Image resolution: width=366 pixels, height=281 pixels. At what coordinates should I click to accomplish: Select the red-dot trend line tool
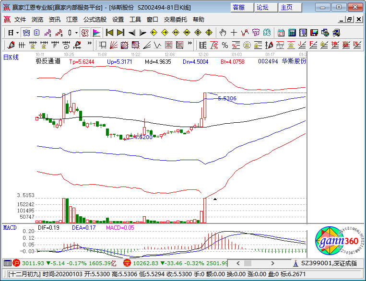tap(245, 33)
